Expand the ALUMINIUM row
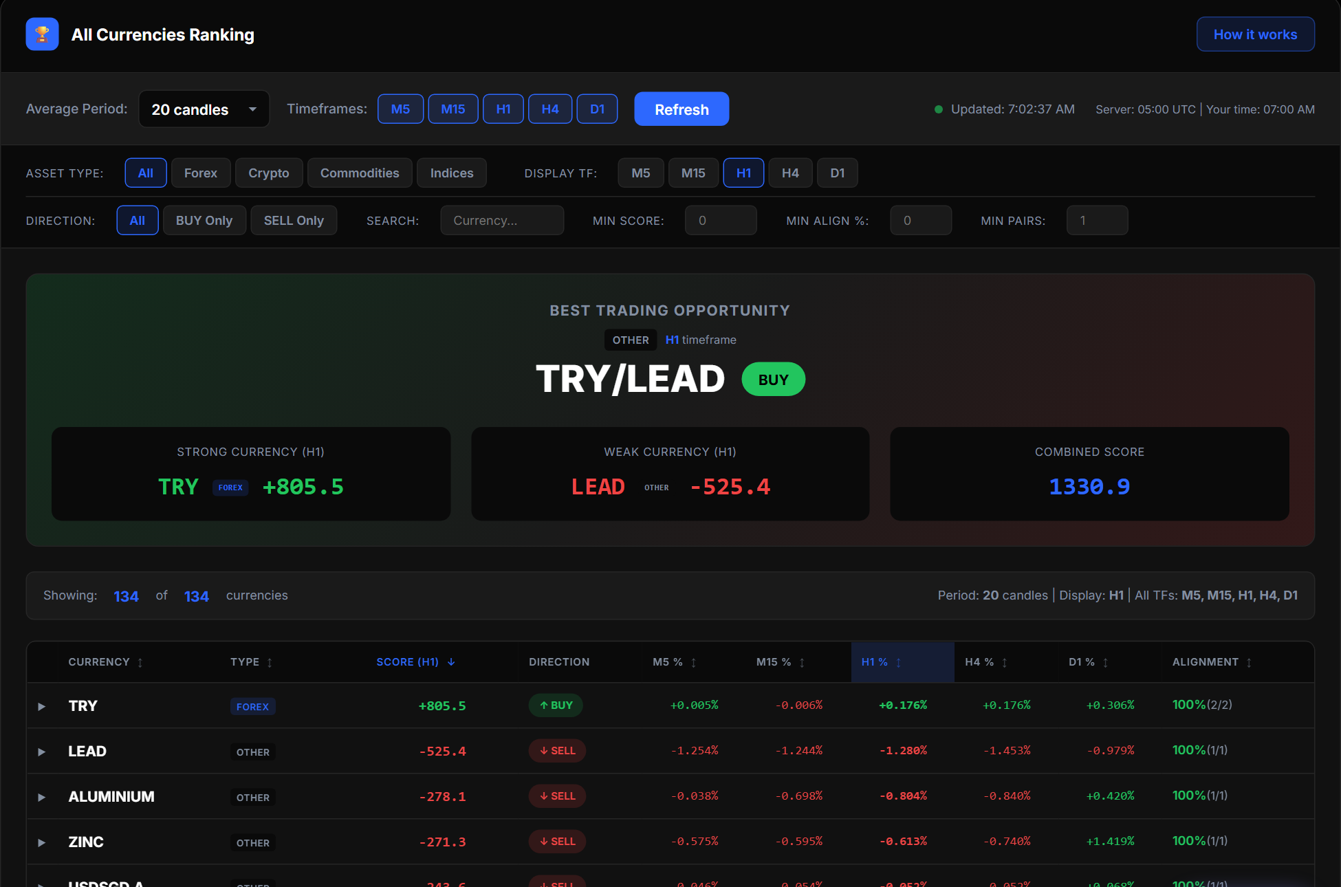Viewport: 1341px width, 887px height. pyautogui.click(x=41, y=797)
